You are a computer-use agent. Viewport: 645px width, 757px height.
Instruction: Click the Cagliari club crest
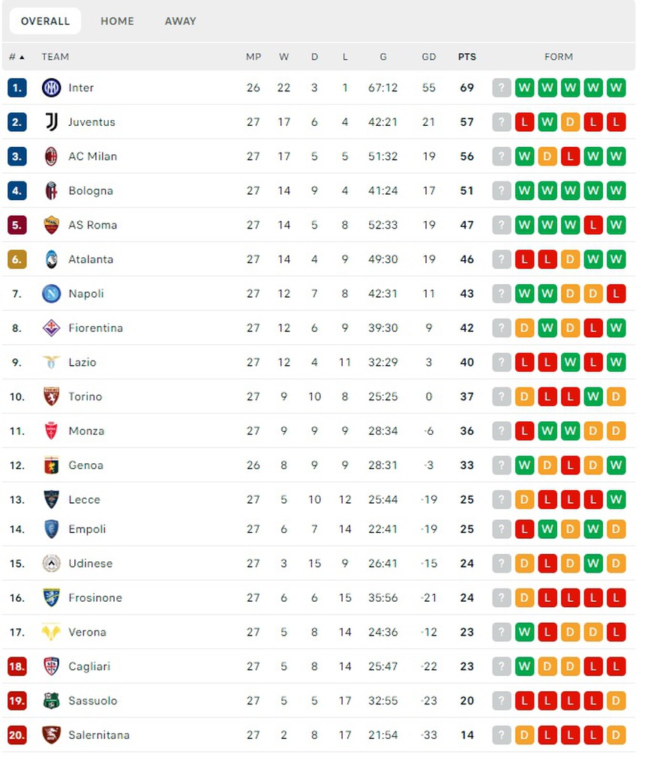point(49,666)
